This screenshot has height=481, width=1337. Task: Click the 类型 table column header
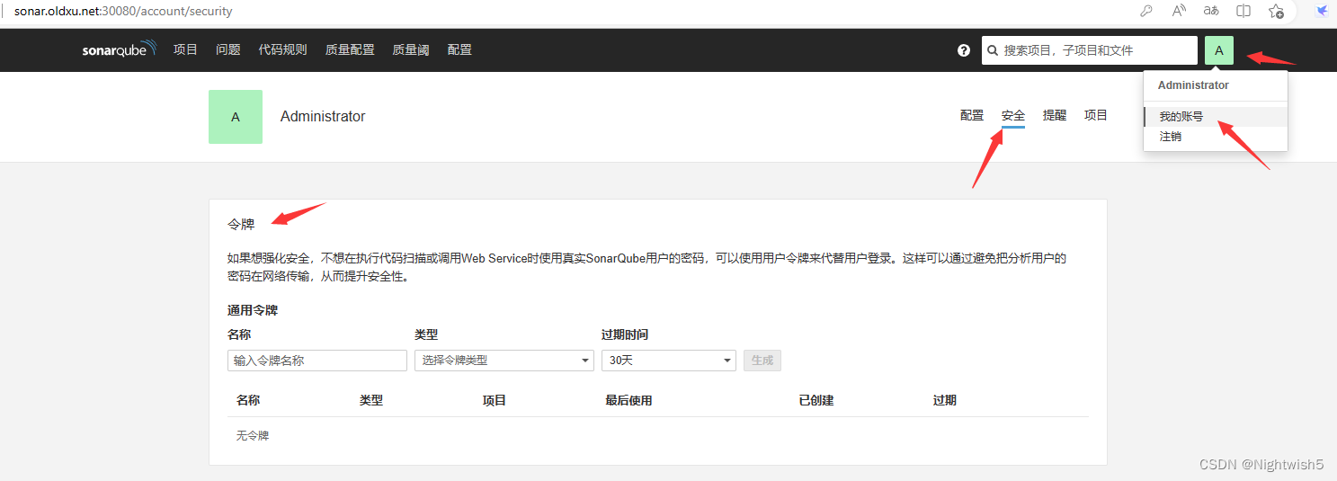(x=371, y=400)
